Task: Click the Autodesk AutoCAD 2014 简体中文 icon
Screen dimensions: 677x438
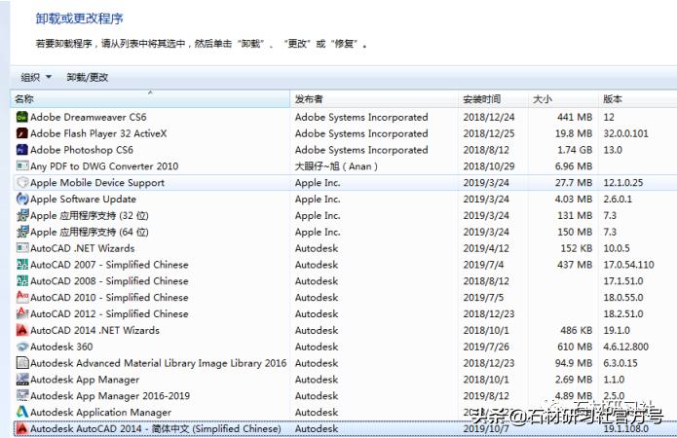Action: 22,428
